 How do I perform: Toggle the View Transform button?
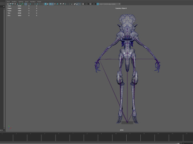(98, 4)
